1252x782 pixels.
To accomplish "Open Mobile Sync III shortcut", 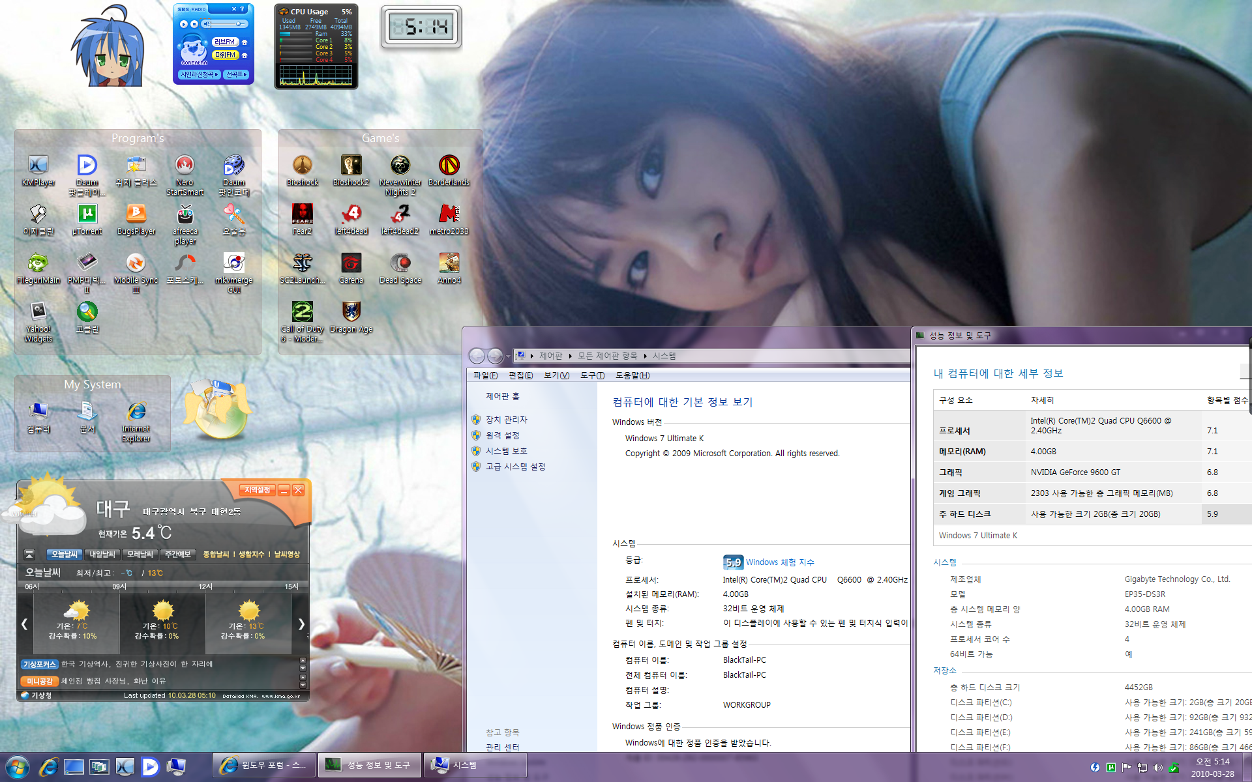I will tap(136, 272).
